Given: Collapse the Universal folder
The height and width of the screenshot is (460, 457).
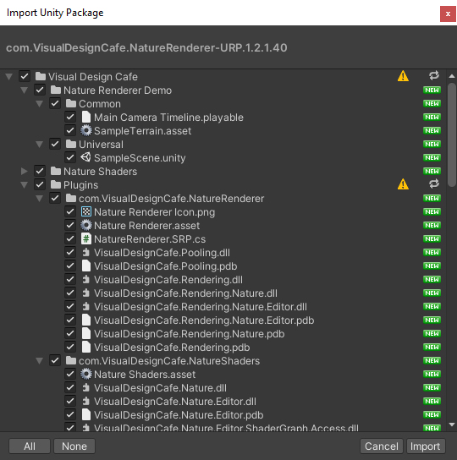Looking at the screenshot, I should tap(40, 145).
